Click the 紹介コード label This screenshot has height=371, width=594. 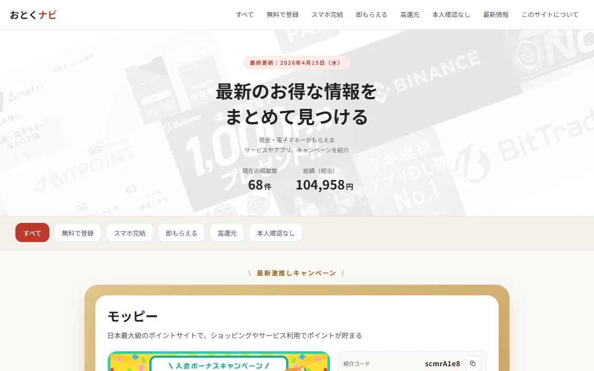pyautogui.click(x=357, y=364)
